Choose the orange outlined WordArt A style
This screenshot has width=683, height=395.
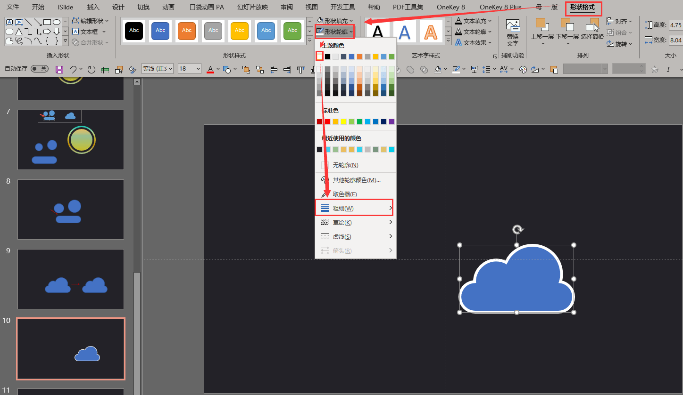pyautogui.click(x=430, y=32)
